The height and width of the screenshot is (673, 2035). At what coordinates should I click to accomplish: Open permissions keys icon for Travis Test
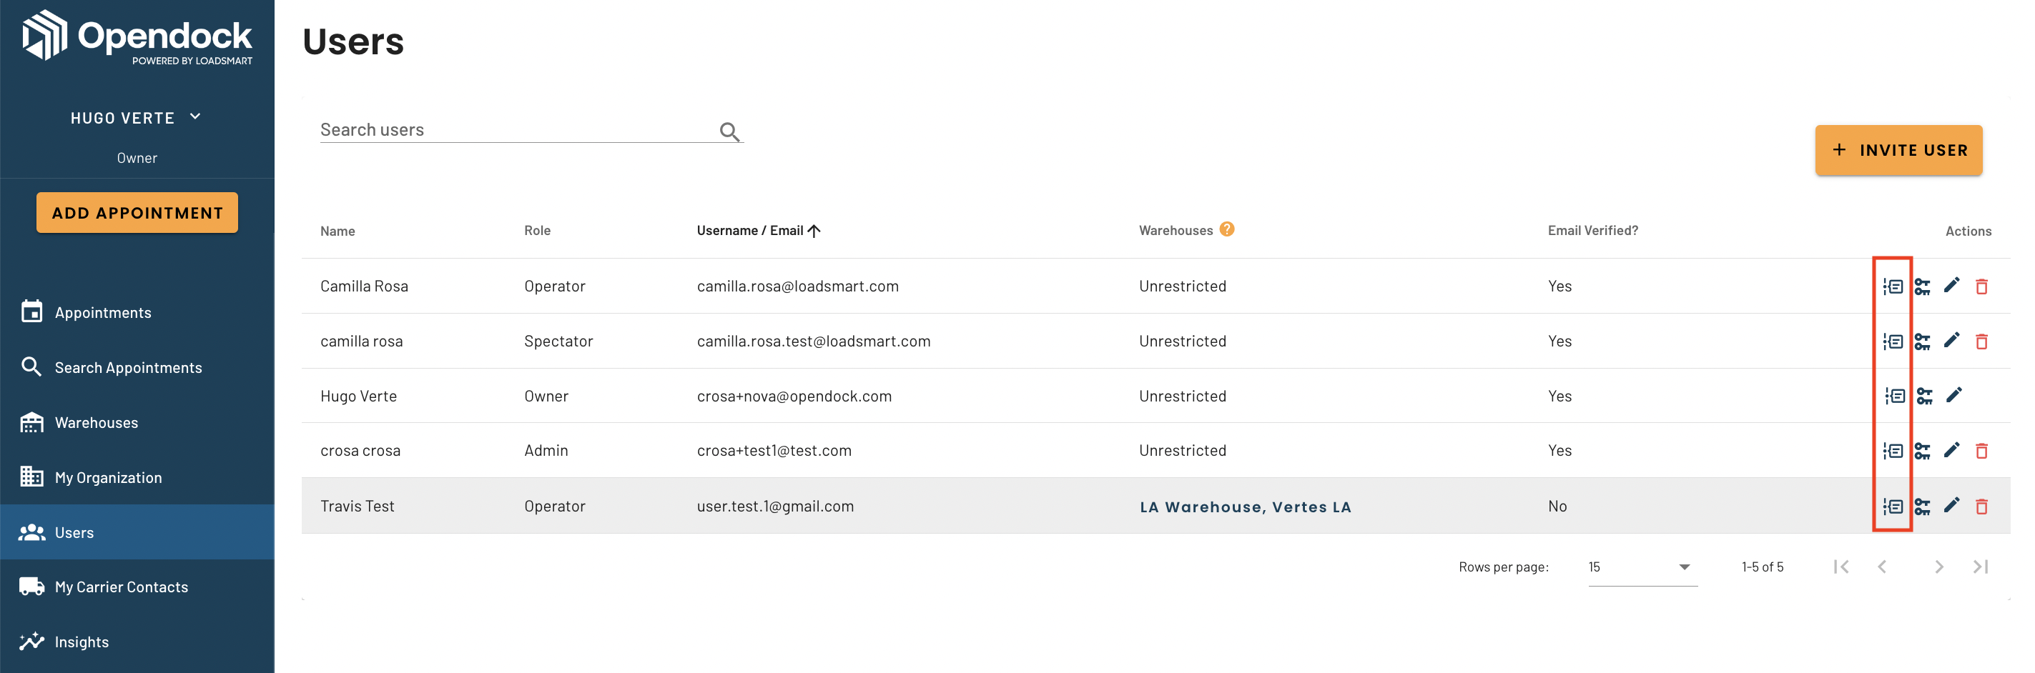point(1922,507)
